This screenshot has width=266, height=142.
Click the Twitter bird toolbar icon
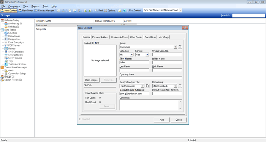click(124, 11)
